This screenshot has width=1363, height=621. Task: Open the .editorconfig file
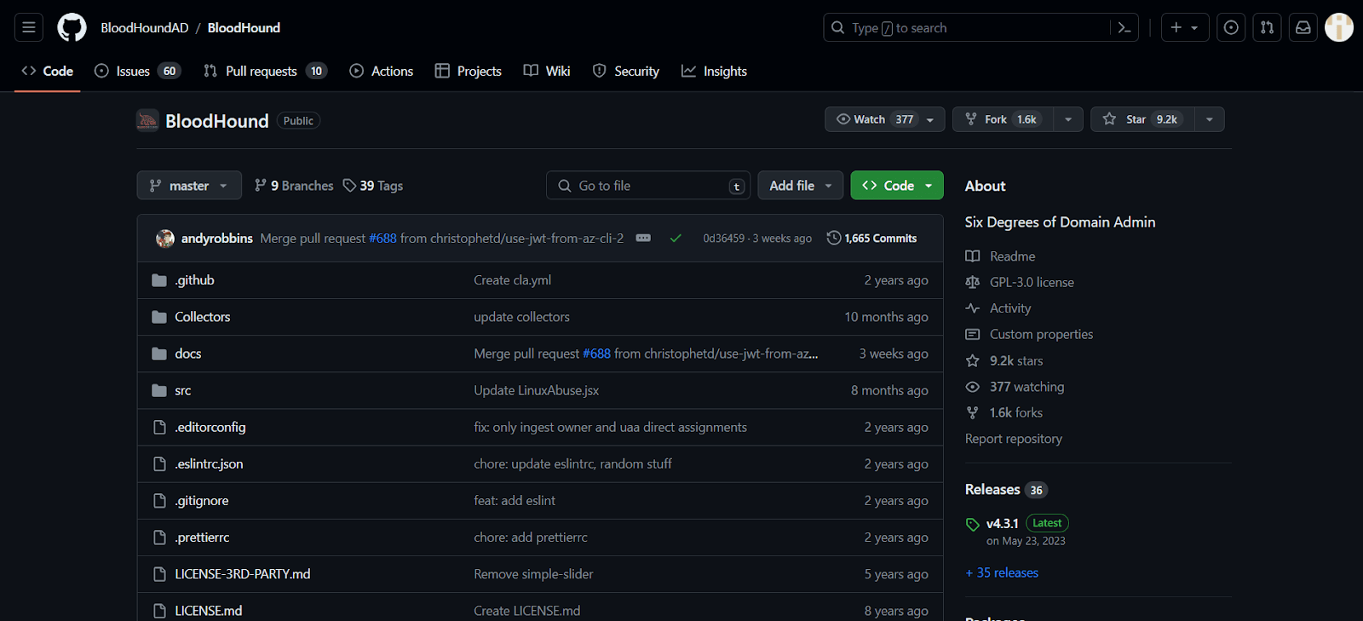(x=210, y=427)
